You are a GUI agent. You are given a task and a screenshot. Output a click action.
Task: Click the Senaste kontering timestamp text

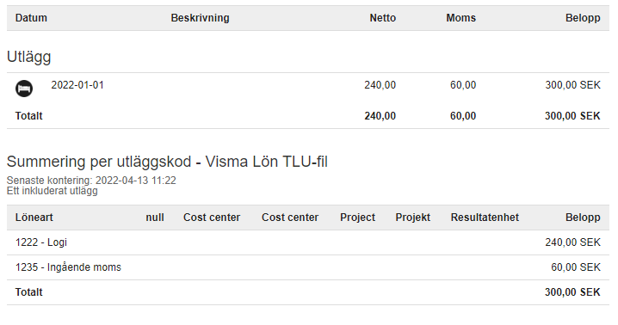tap(91, 181)
